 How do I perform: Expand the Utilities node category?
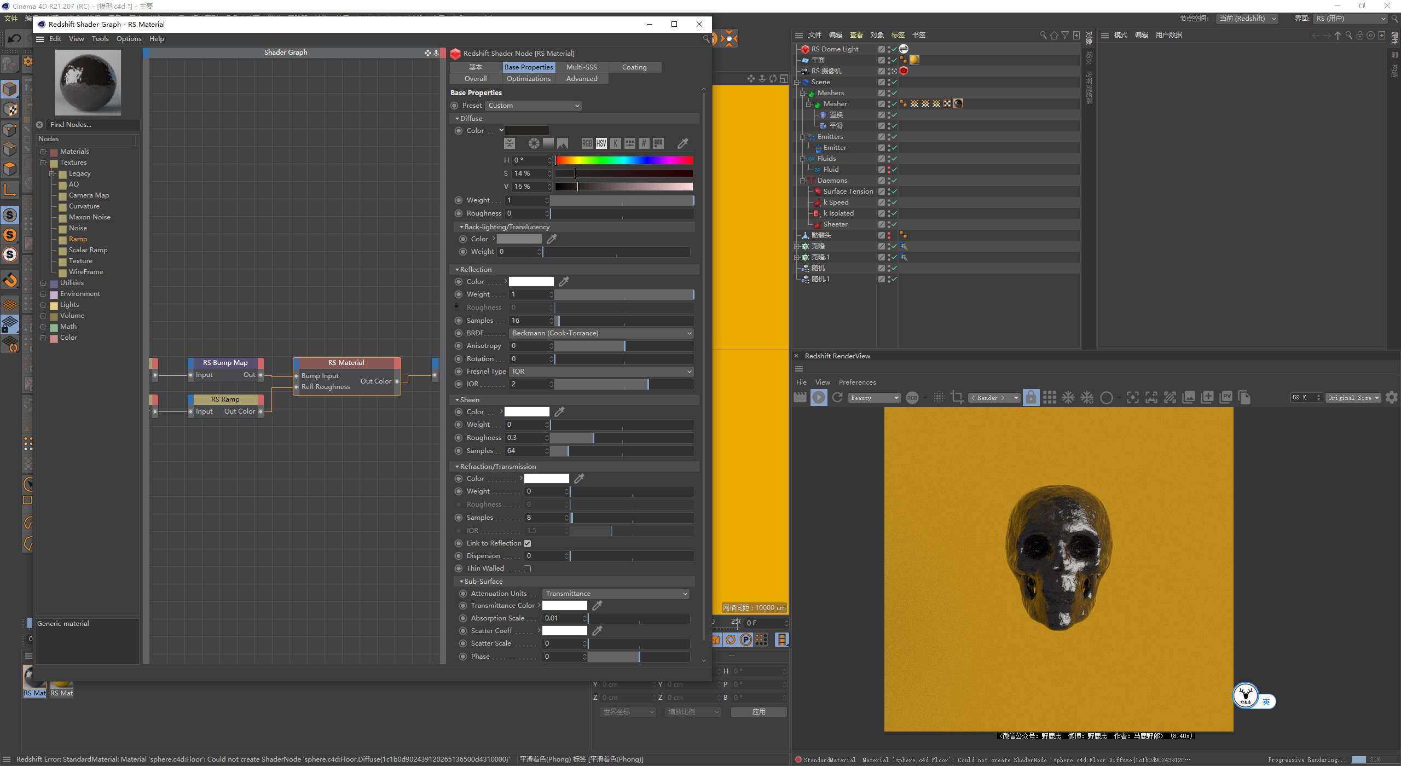point(43,283)
